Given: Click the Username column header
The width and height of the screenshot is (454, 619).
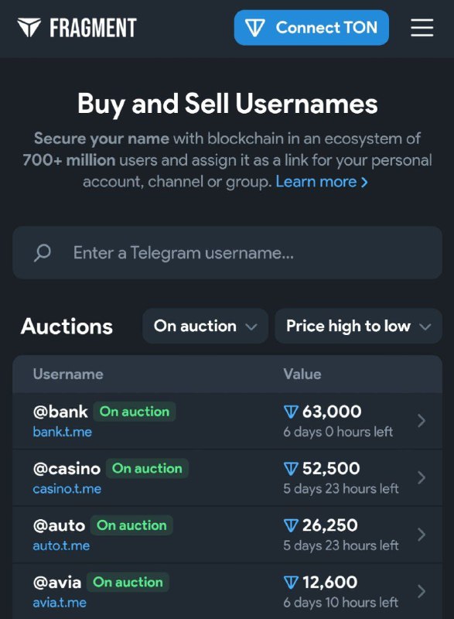Looking at the screenshot, I should (68, 374).
